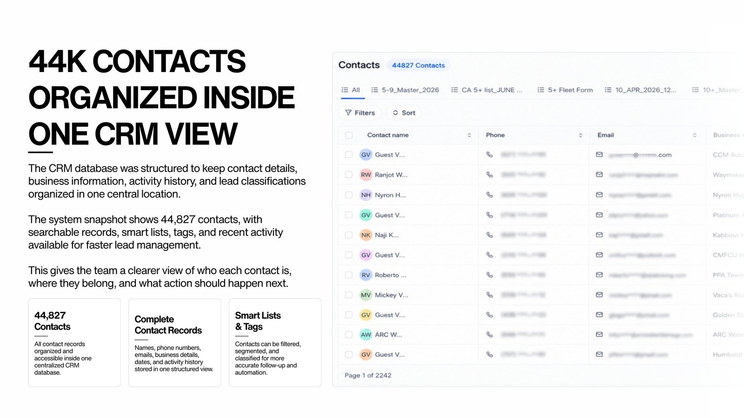The height and width of the screenshot is (418, 744).
Task: Click the phone icon in the Nyron H... row
Action: (490, 195)
